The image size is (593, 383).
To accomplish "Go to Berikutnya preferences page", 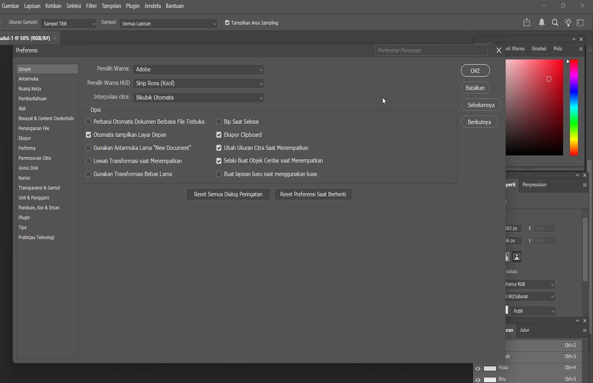I will pos(479,122).
